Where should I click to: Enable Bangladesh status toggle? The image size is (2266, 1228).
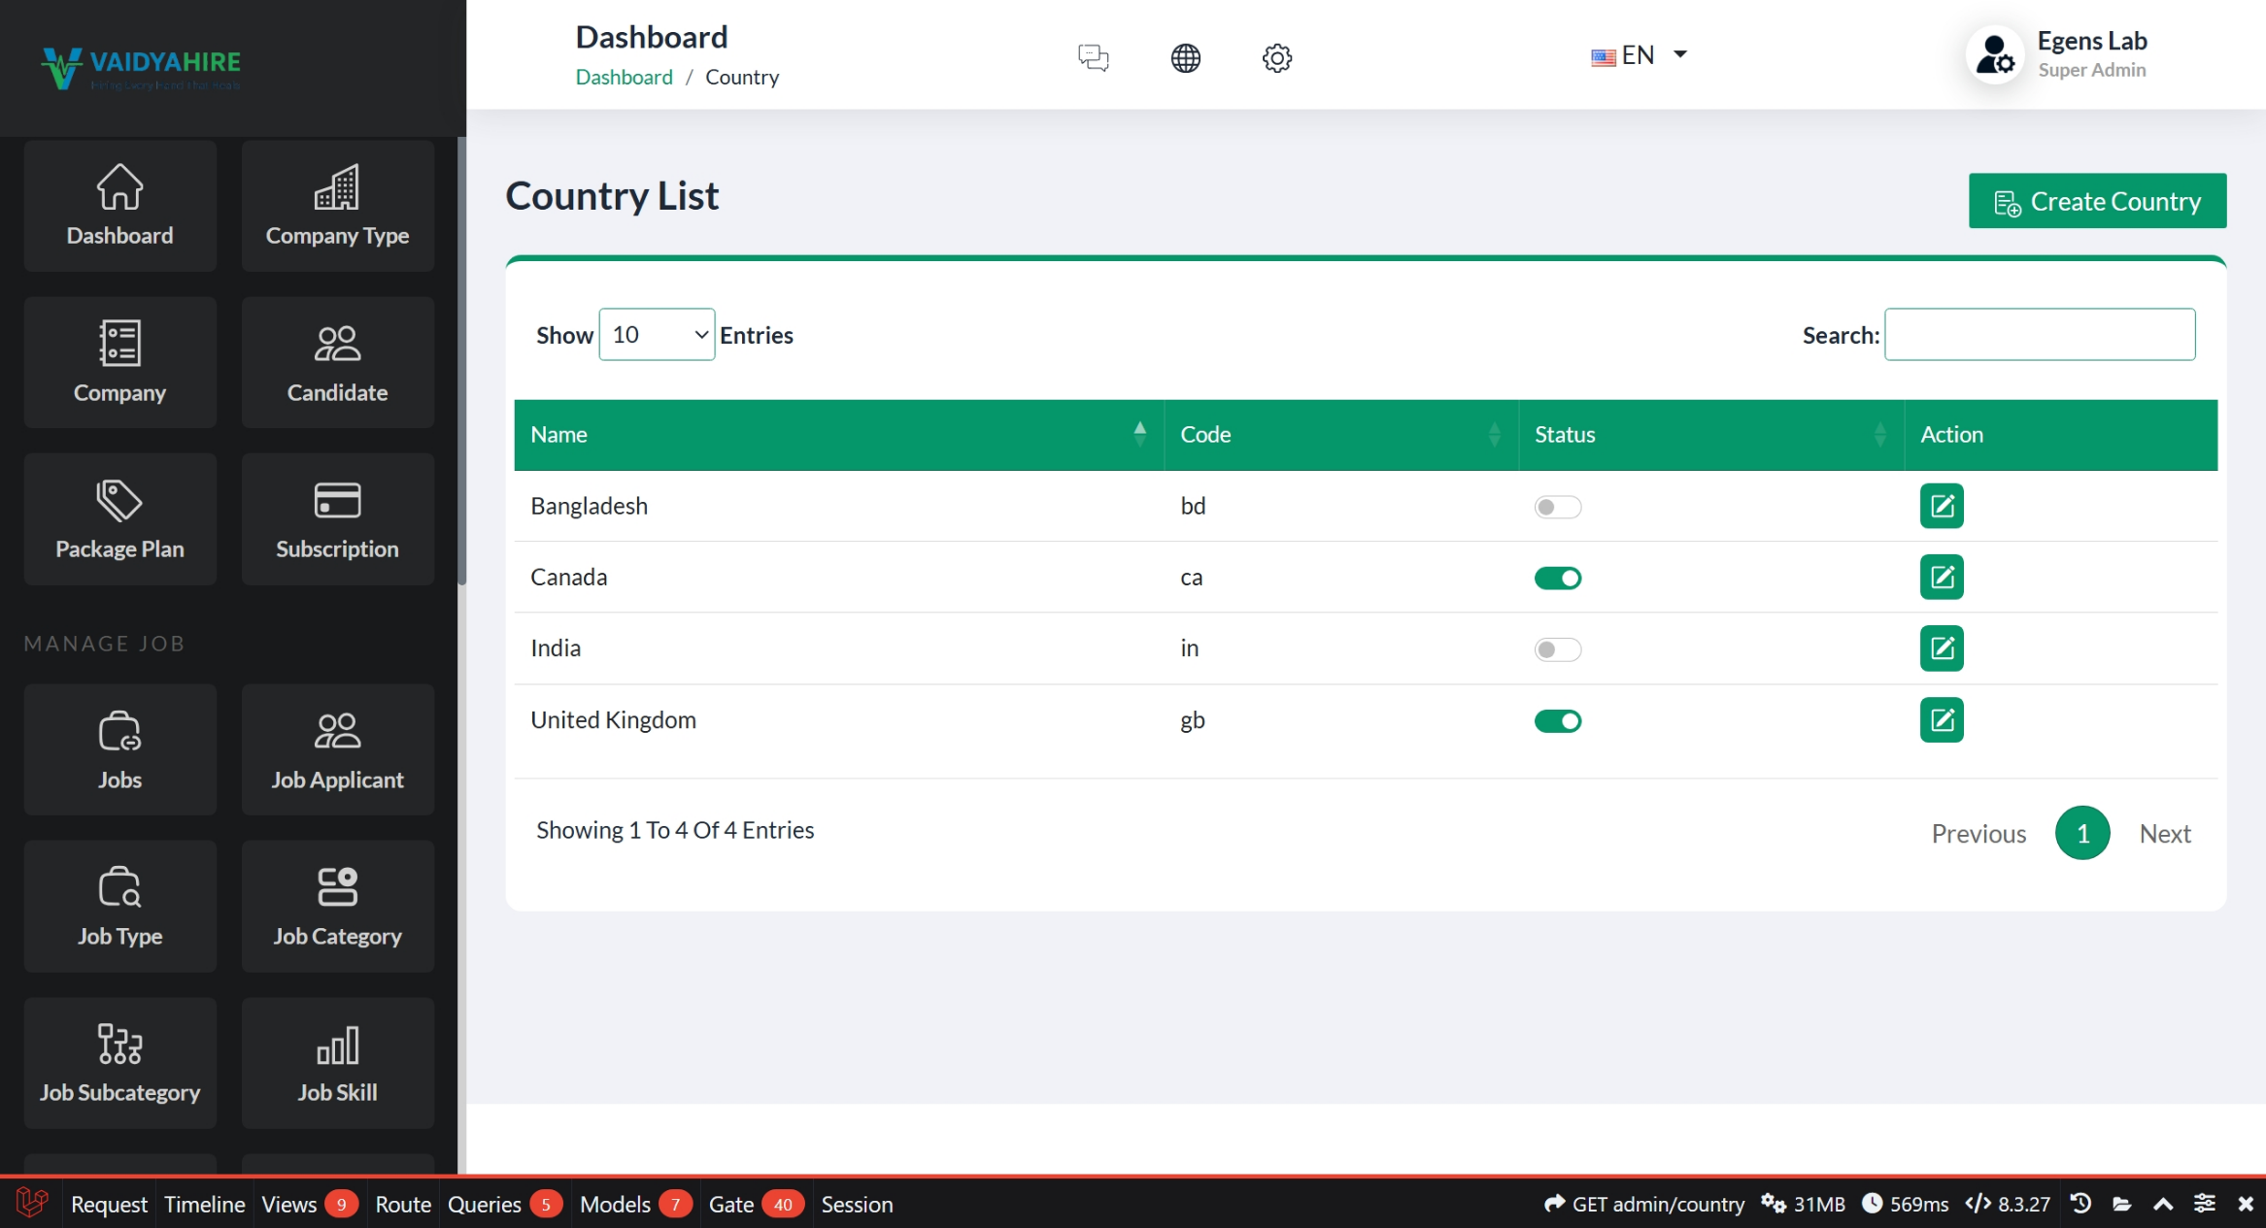(1557, 507)
